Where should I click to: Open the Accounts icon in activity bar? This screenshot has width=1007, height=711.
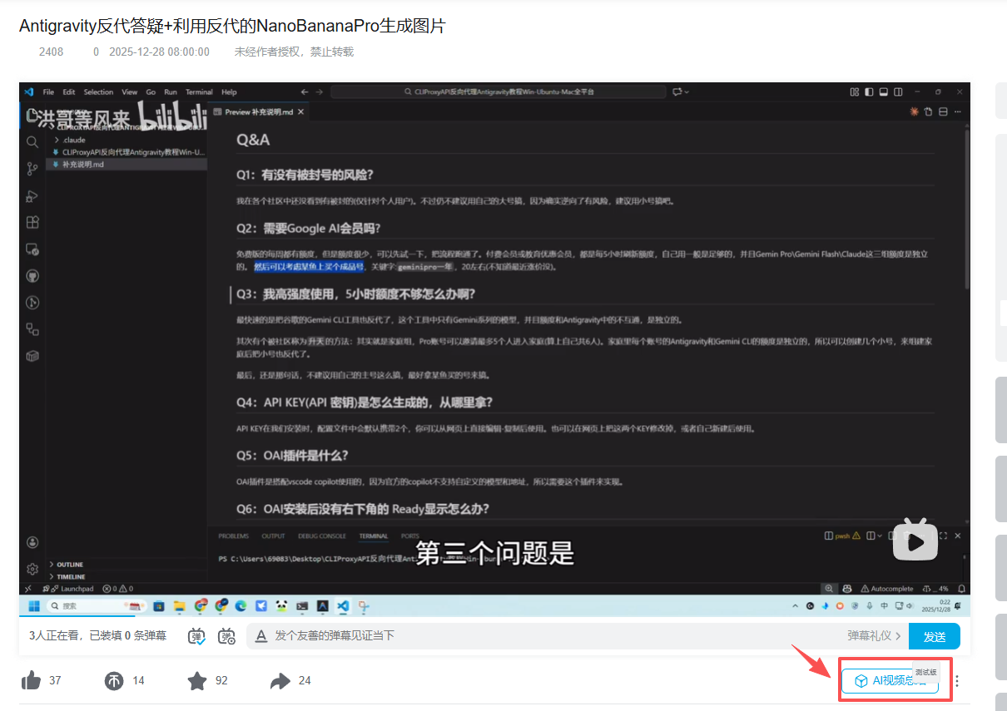[32, 542]
